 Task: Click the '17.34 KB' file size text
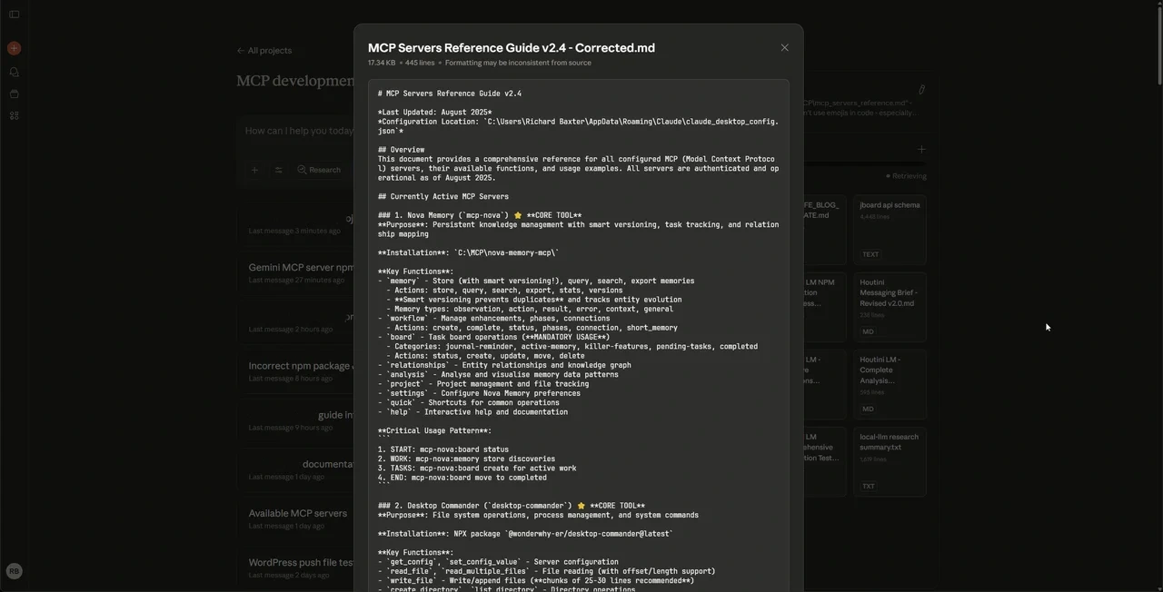tap(382, 63)
